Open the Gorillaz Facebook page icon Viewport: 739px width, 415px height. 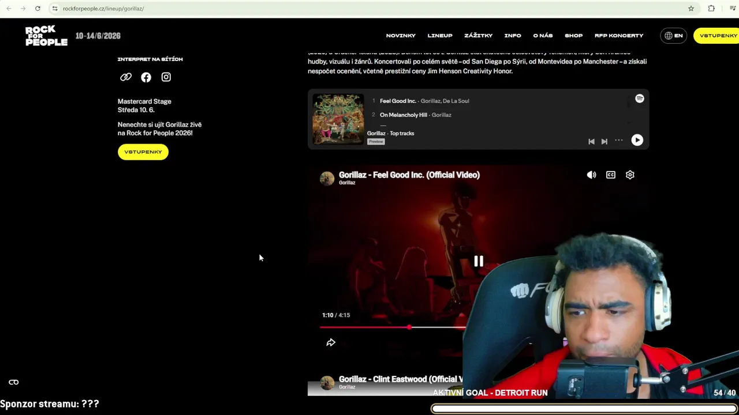[146, 77]
